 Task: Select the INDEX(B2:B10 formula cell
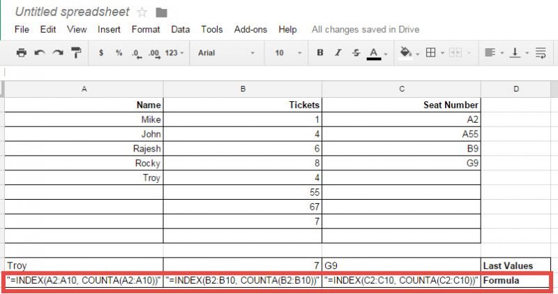tap(243, 280)
